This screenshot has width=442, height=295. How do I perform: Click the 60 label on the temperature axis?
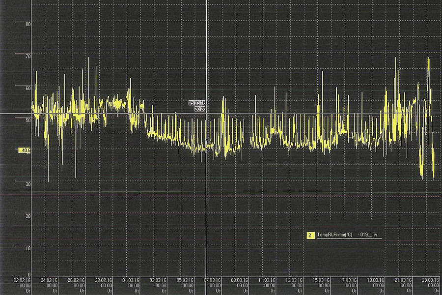click(28, 88)
